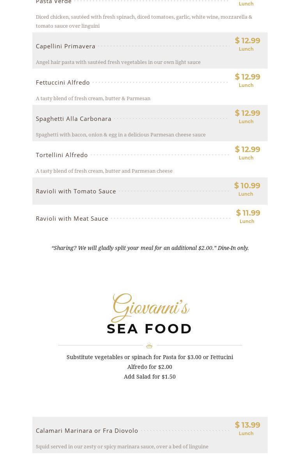
Task: Select Calamari Marinara or Fra Diovolo
Action: (87, 430)
